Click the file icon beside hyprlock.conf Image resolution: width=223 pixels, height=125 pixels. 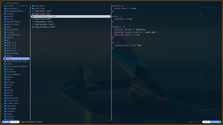click(33, 19)
